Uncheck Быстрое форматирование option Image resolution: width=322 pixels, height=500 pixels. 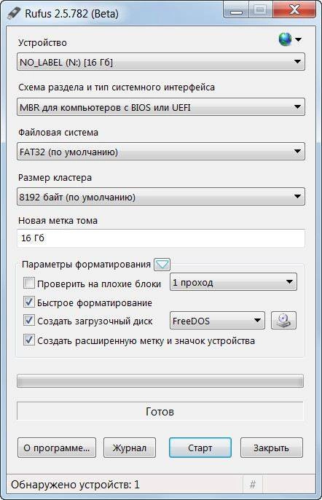[29, 302]
